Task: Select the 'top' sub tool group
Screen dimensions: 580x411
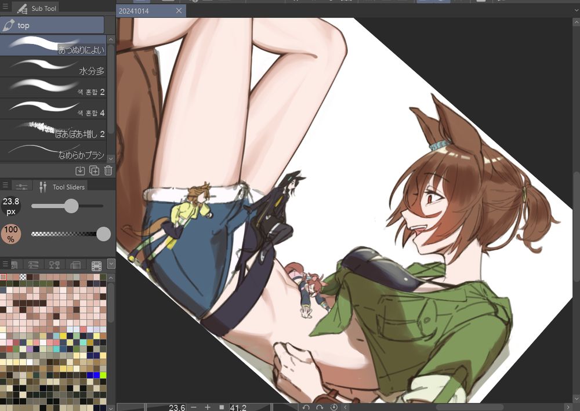Action: 52,25
